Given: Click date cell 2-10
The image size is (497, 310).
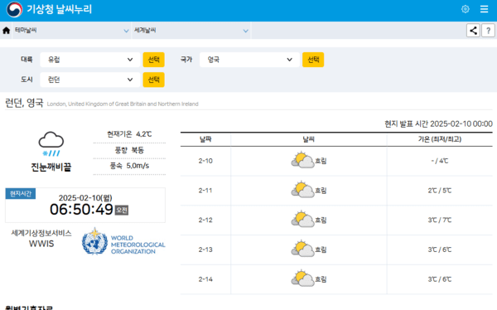Looking at the screenshot, I should tap(205, 161).
